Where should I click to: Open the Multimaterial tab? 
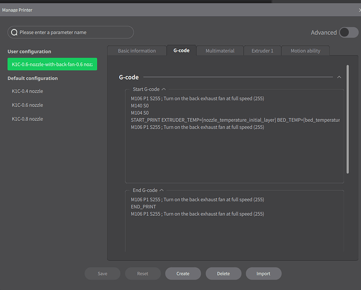(220, 51)
